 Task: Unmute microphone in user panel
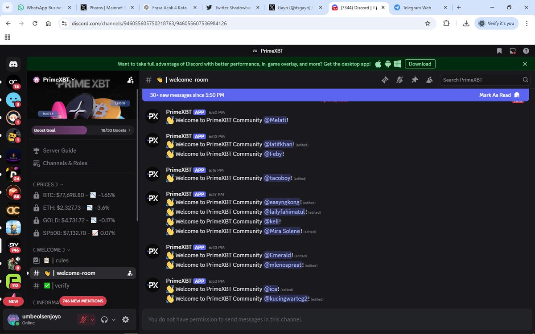(83, 319)
